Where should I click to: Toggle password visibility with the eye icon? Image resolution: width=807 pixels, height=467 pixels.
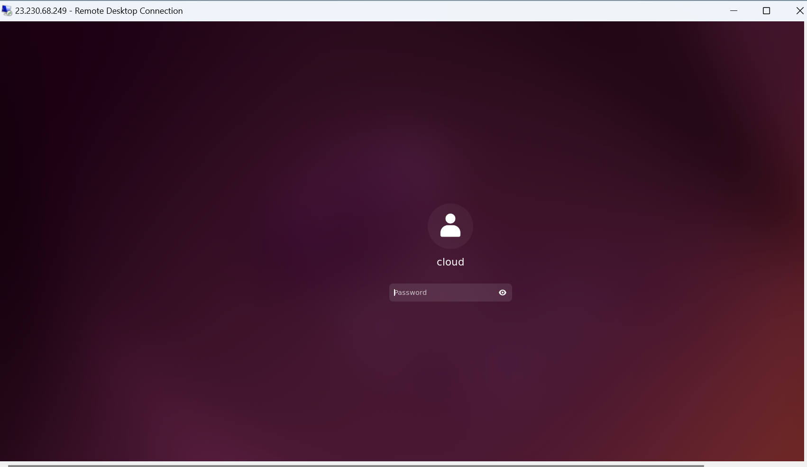coord(503,293)
